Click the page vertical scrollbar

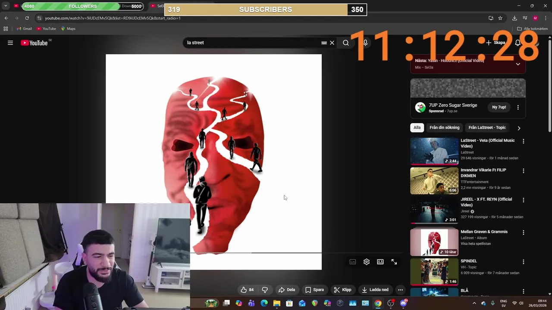tap(550, 86)
